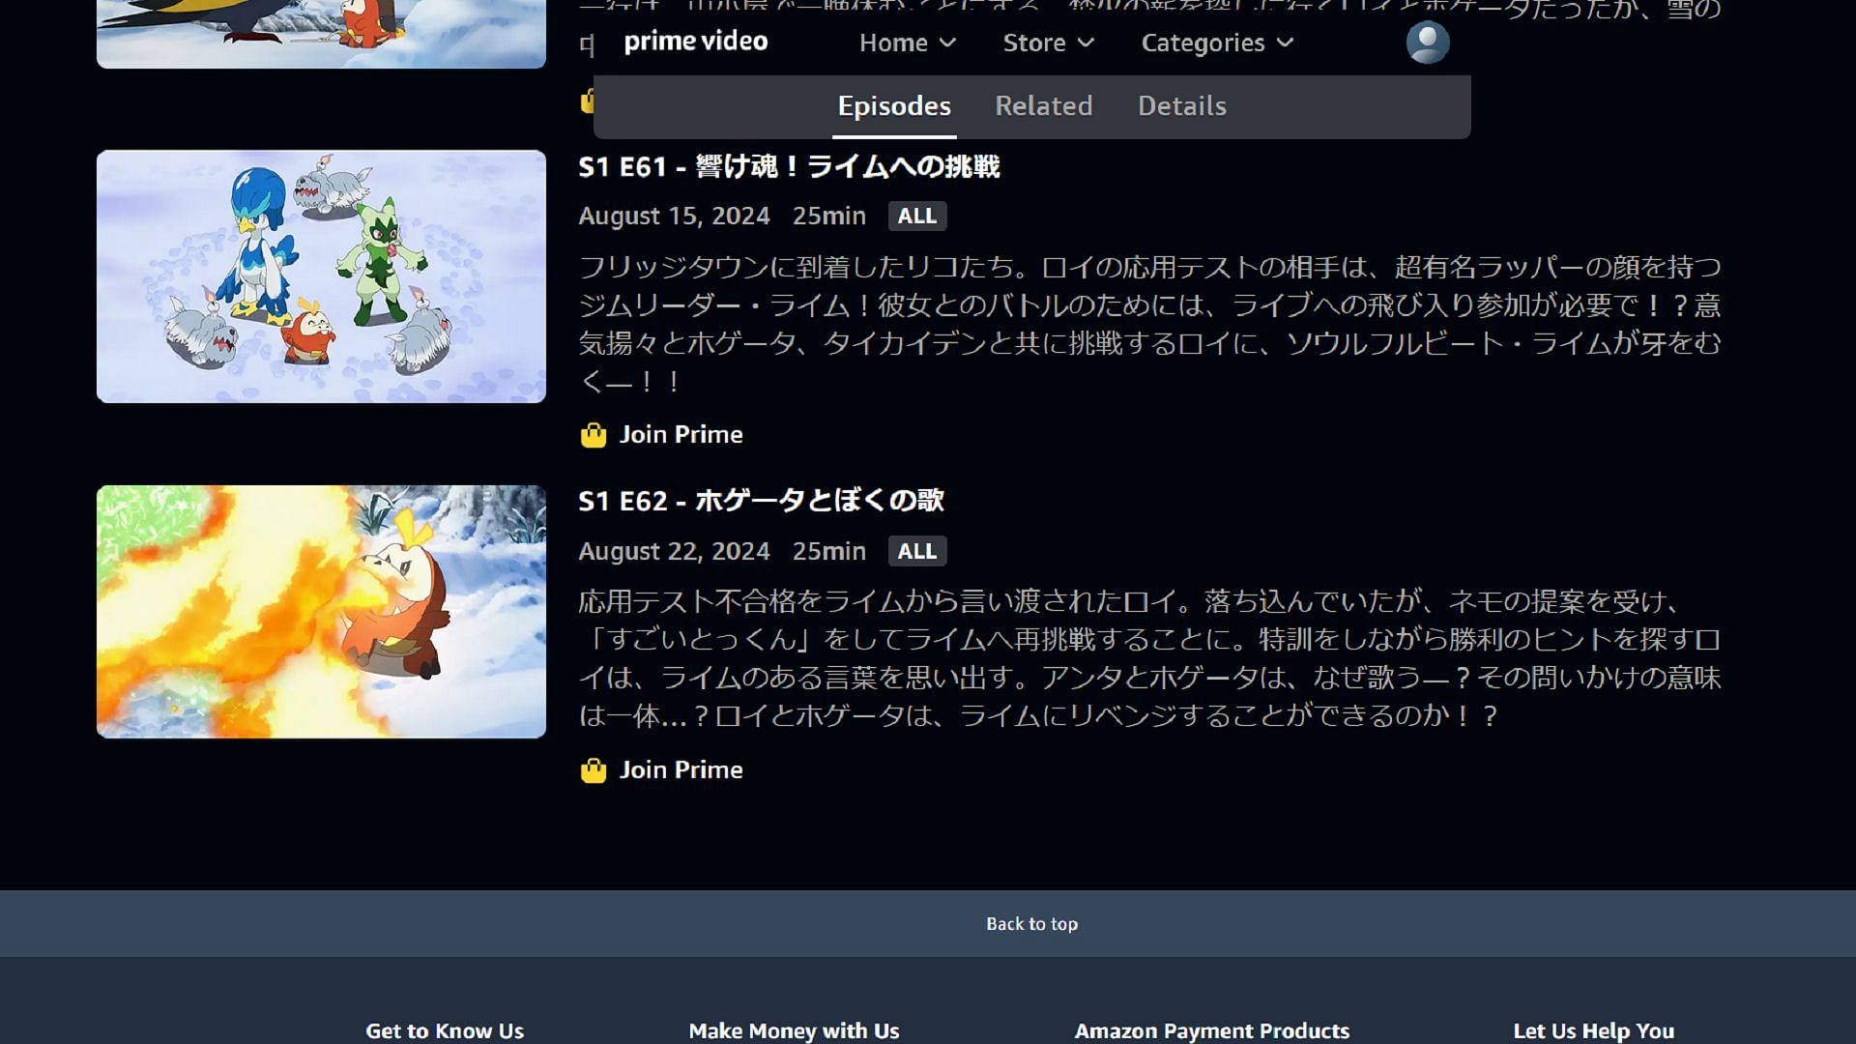Viewport: 1856px width, 1044px height.
Task: Click the user profile icon
Action: coord(1427,41)
